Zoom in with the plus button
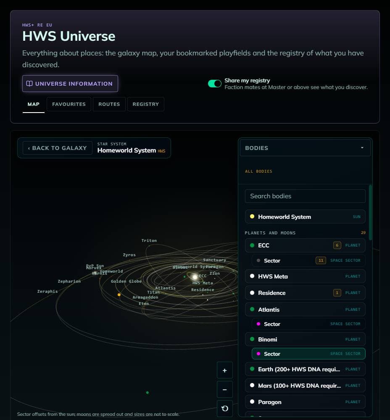 [x=224, y=370]
